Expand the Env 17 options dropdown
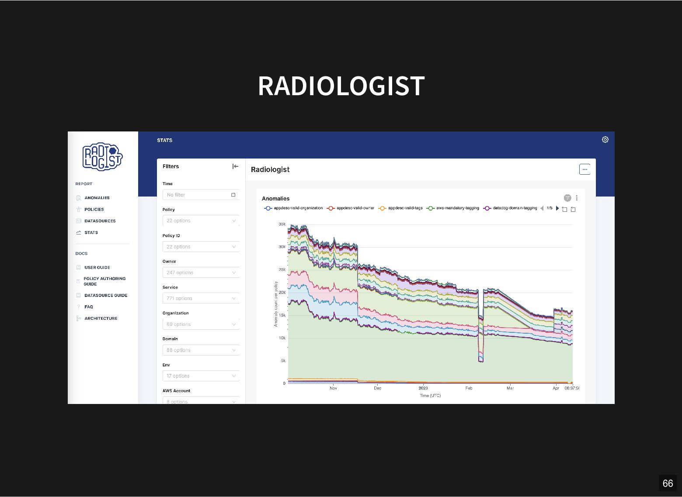 (201, 376)
